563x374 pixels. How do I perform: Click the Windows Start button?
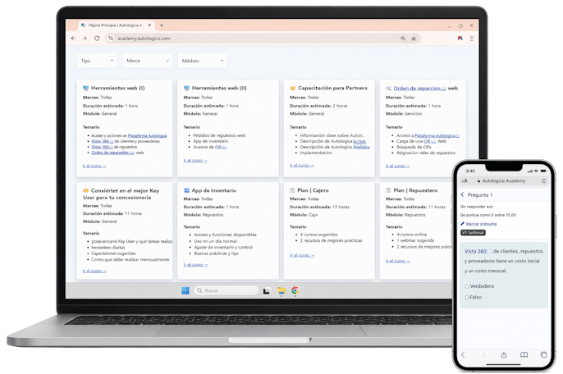(x=185, y=290)
